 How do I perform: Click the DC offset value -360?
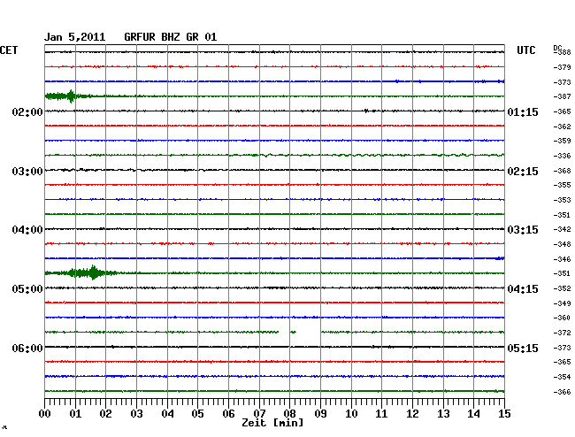[562, 318]
